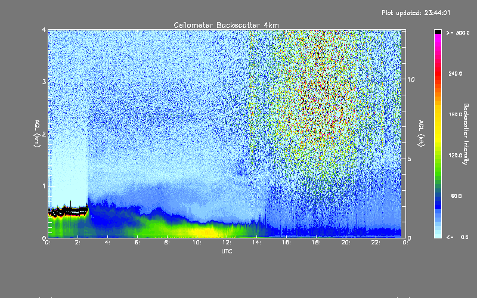Click the colorbar value 180.0
The image size is (477, 298).
[x=456, y=114]
